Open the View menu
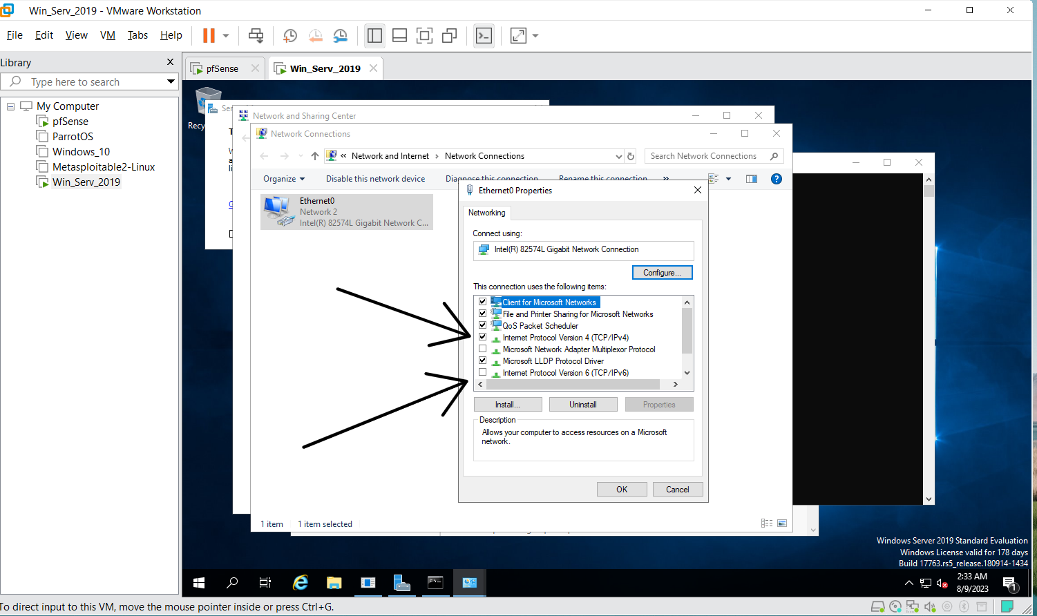The width and height of the screenshot is (1037, 616). click(77, 35)
